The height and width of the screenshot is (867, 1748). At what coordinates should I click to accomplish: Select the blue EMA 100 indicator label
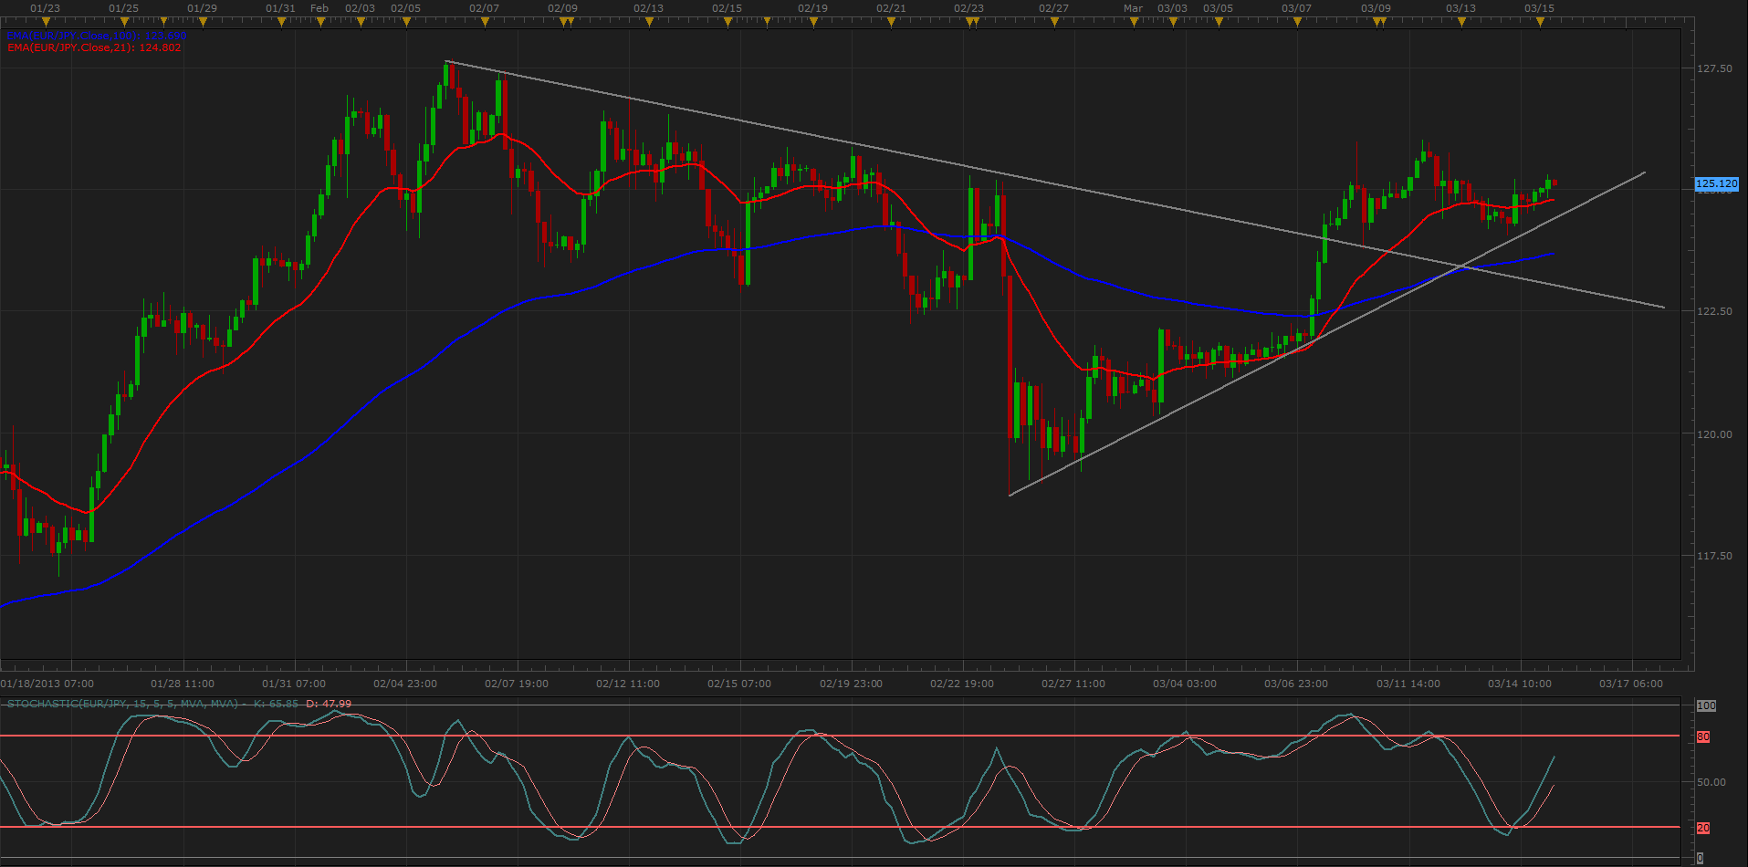coord(96,37)
